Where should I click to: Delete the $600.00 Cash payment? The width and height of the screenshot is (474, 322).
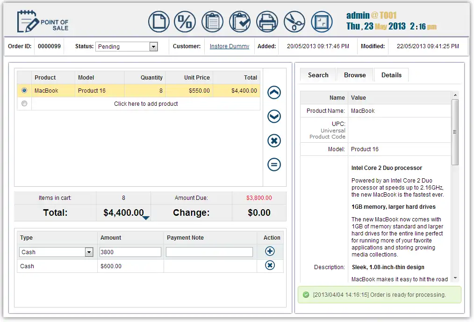click(x=270, y=265)
